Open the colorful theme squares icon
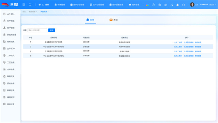Viewport: 218px width, 123px height. pos(147,5)
